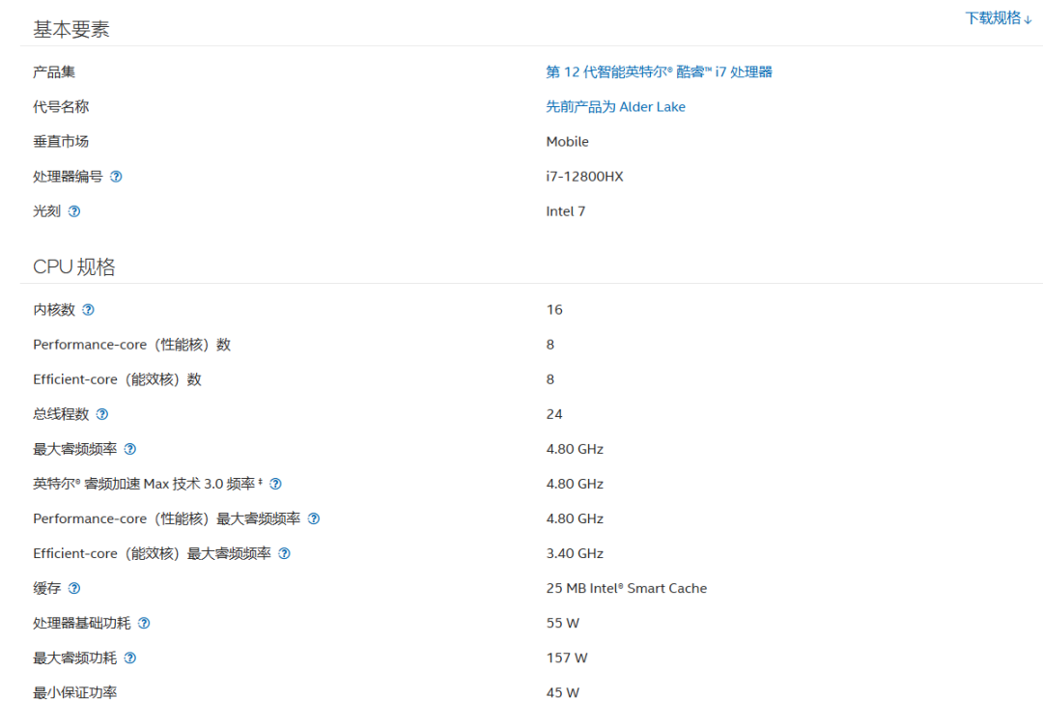This screenshot has width=1043, height=727.
Task: Select the 55 W base power value
Action: (x=563, y=624)
